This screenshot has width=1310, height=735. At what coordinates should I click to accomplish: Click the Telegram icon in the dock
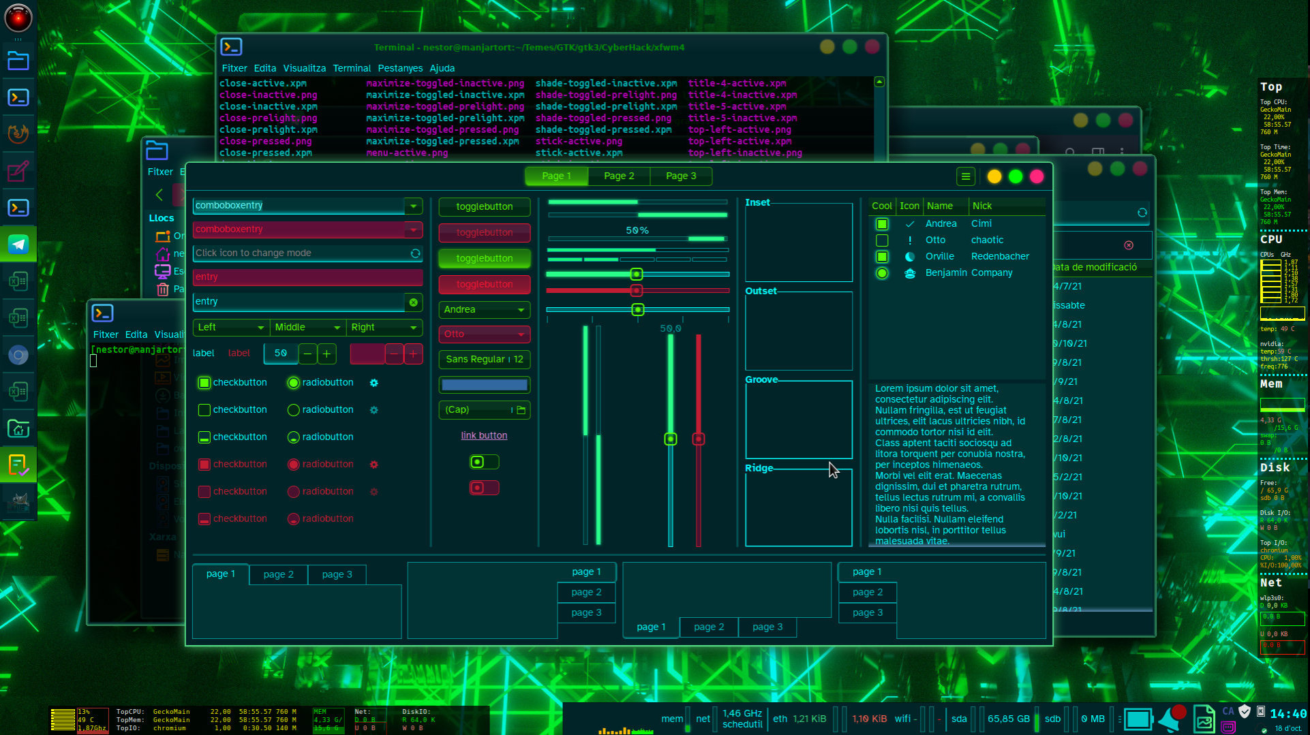click(18, 244)
